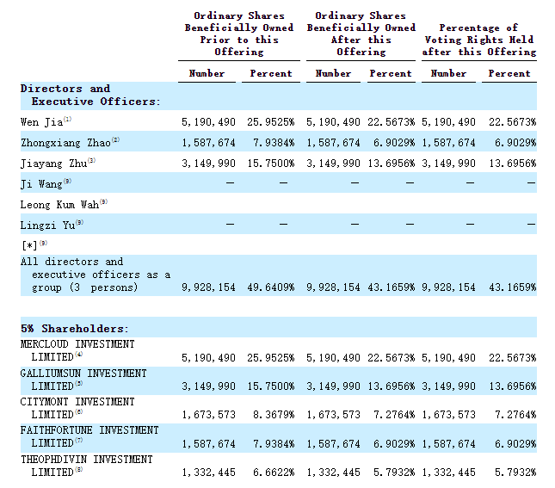555x488 pixels.
Task: Click CITYMONT's after-offering percent 7.2764%
Action: coord(394,415)
